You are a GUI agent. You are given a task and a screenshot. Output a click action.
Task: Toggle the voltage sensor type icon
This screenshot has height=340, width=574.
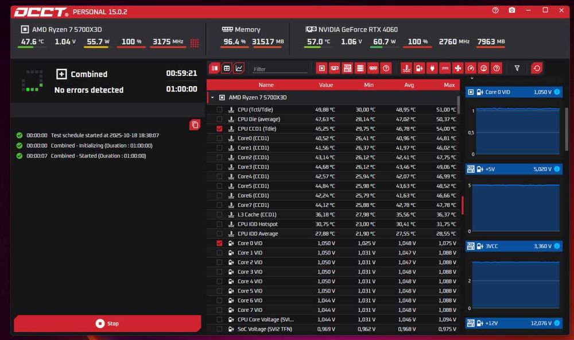point(419,68)
